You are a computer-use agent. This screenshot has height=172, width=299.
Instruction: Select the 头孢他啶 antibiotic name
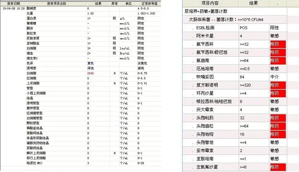point(205,134)
